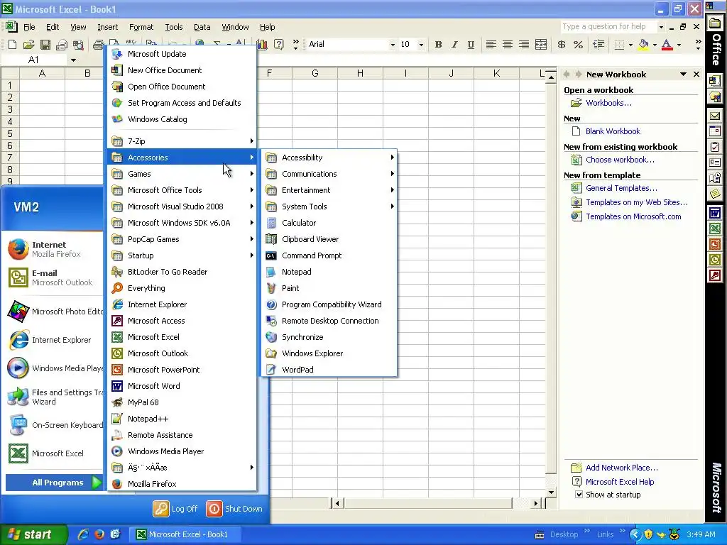Click the Font Color red A button
The image size is (727, 545).
pyautogui.click(x=667, y=45)
